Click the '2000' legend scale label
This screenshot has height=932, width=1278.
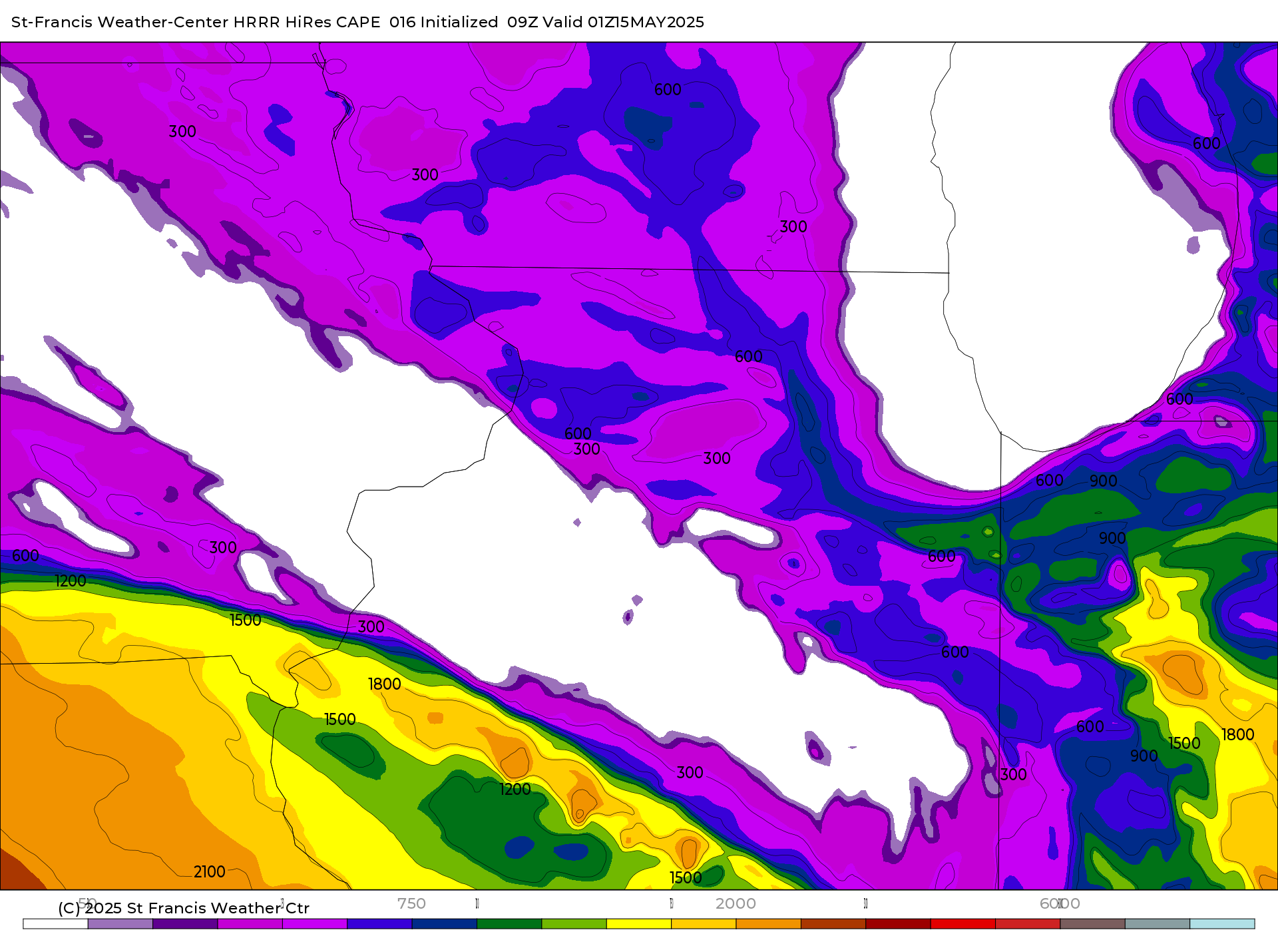click(x=736, y=903)
